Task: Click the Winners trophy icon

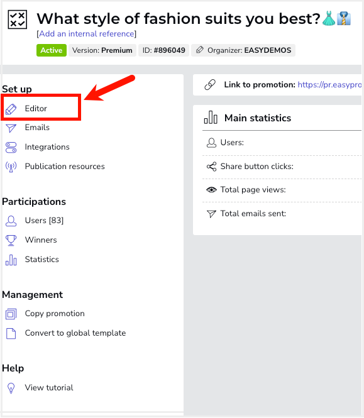Action: 11,240
